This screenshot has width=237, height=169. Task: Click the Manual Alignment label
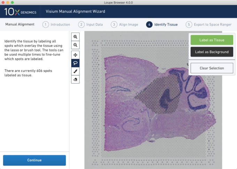[x=20, y=24]
